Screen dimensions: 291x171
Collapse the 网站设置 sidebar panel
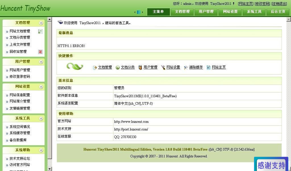coord(41,87)
